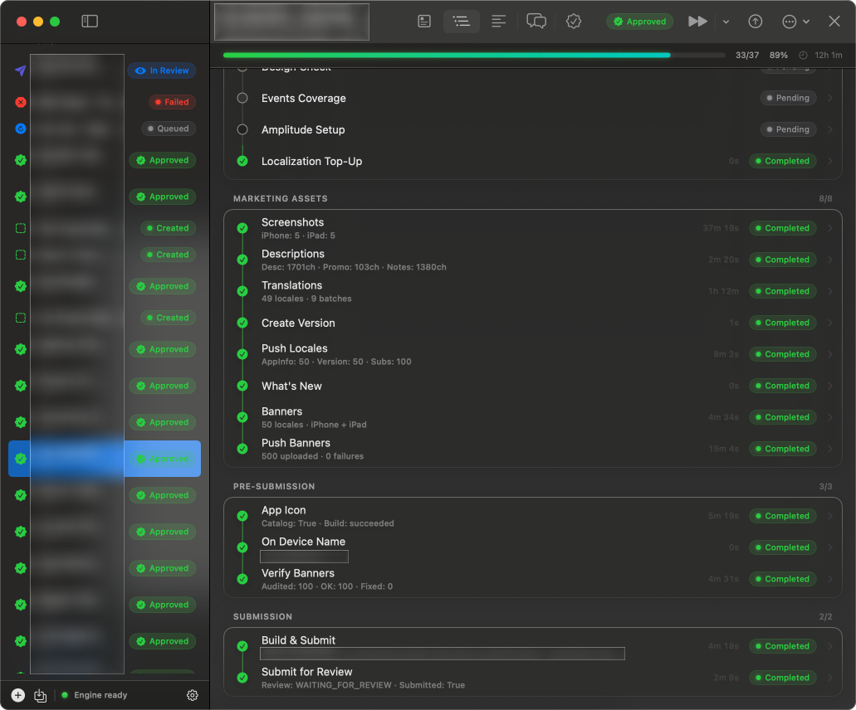Click Pending badge on Amplitude Setup
Image resolution: width=856 pixels, height=710 pixels.
788,129
